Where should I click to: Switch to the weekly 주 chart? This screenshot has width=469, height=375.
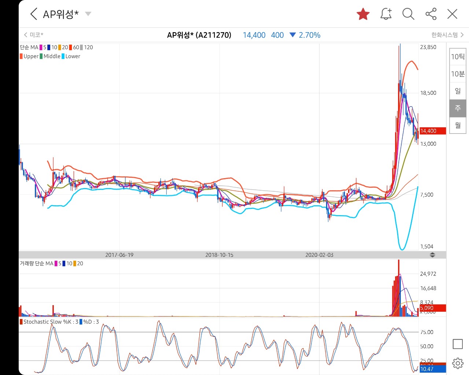(458, 108)
